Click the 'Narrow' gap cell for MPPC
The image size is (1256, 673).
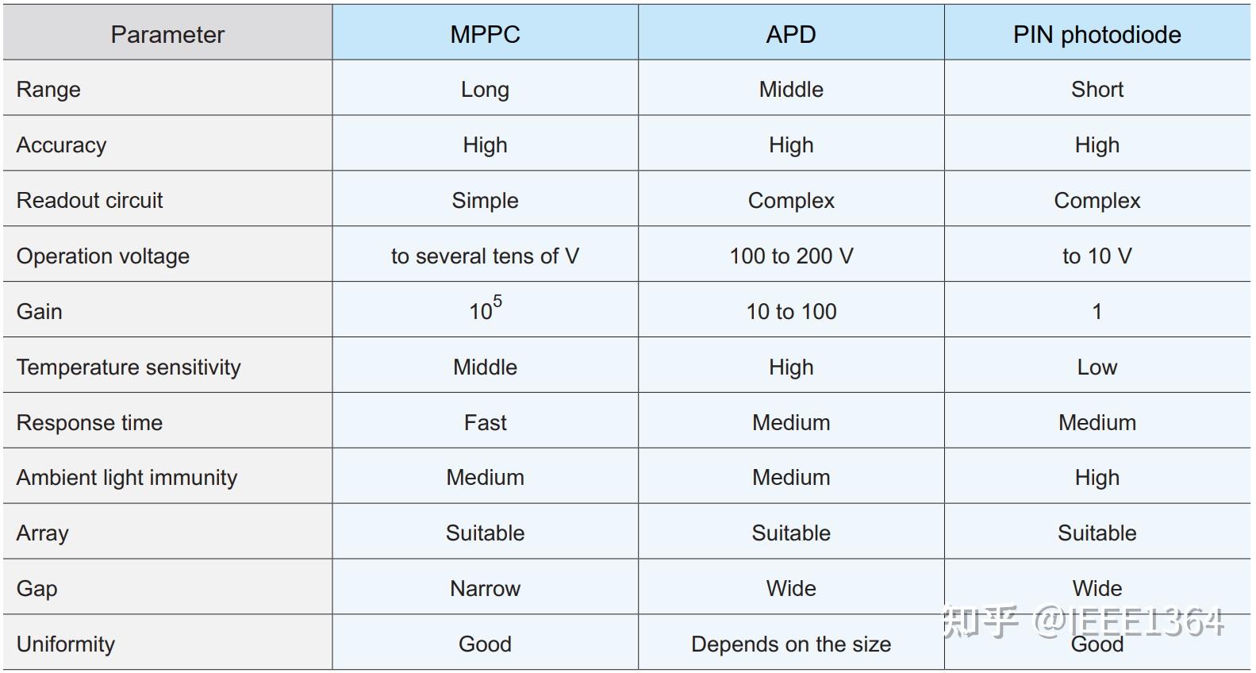[x=485, y=588]
